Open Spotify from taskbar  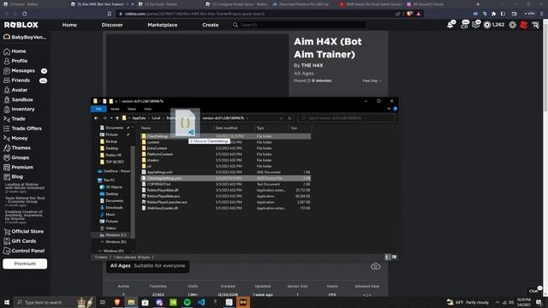coord(188,302)
